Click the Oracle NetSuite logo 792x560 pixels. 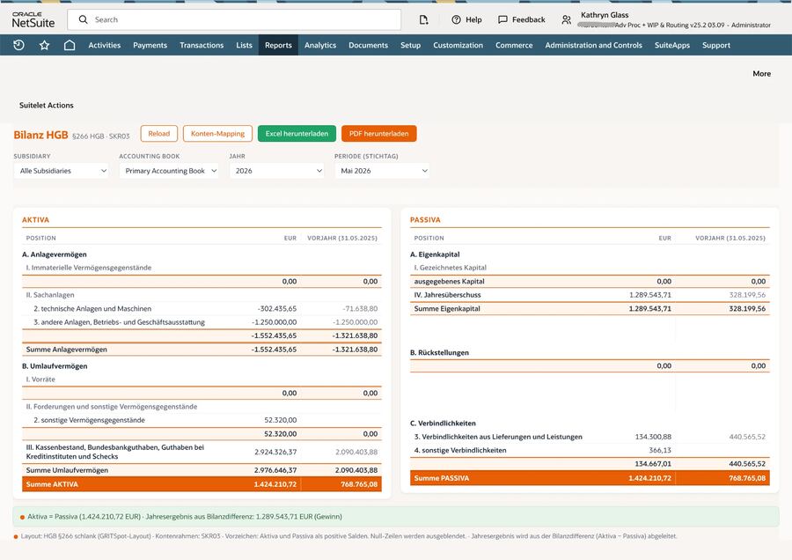[x=33, y=19]
